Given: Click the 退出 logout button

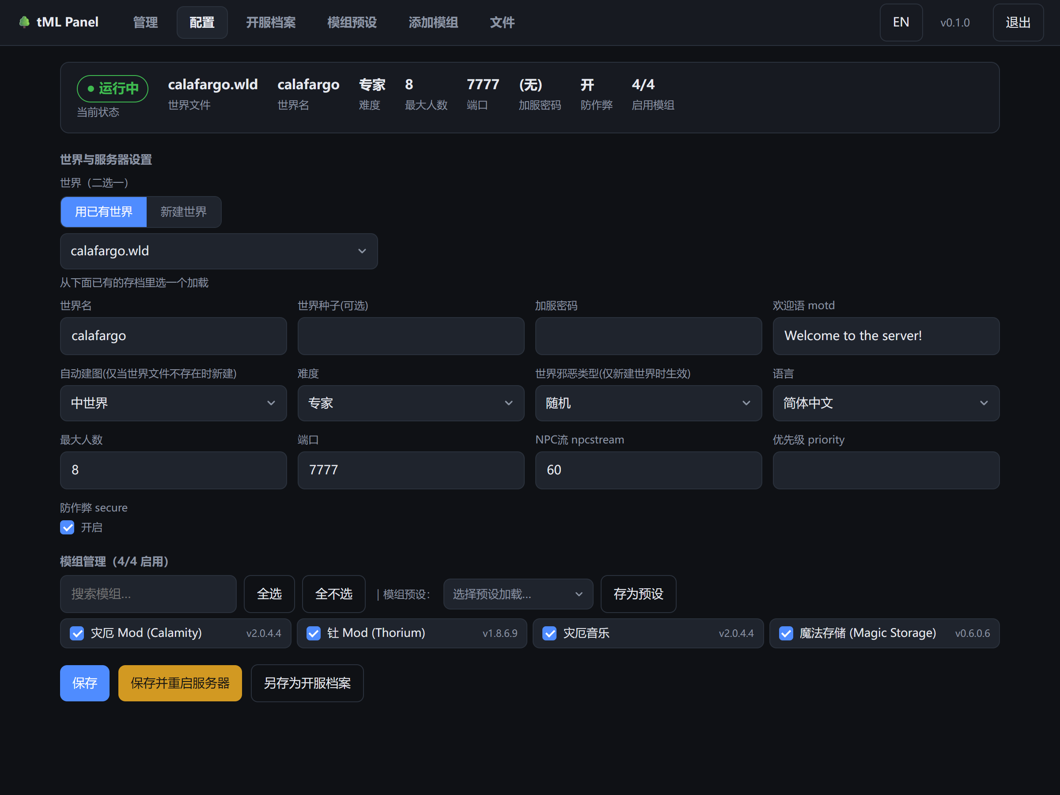Looking at the screenshot, I should click(x=1018, y=23).
